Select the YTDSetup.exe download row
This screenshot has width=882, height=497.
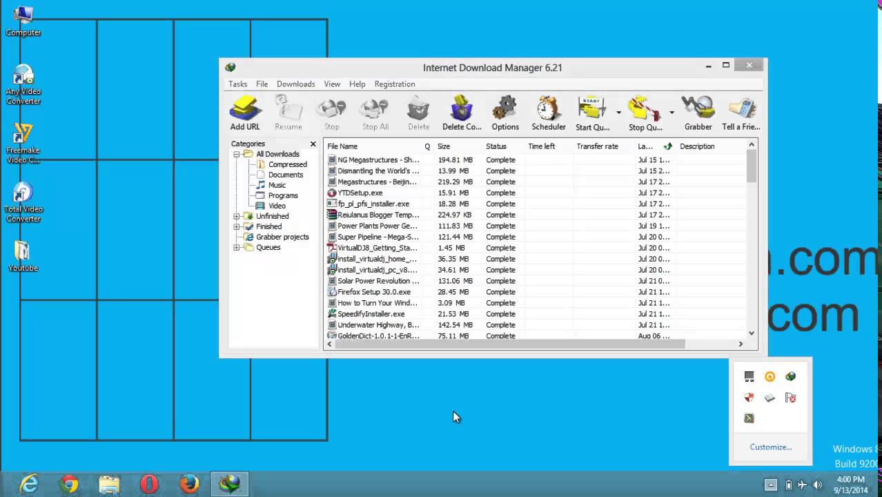[x=535, y=193]
